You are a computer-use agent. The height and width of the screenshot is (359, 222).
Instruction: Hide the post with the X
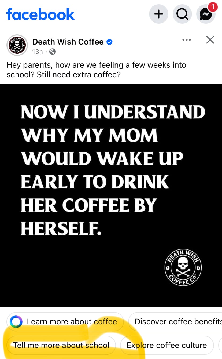point(210,40)
